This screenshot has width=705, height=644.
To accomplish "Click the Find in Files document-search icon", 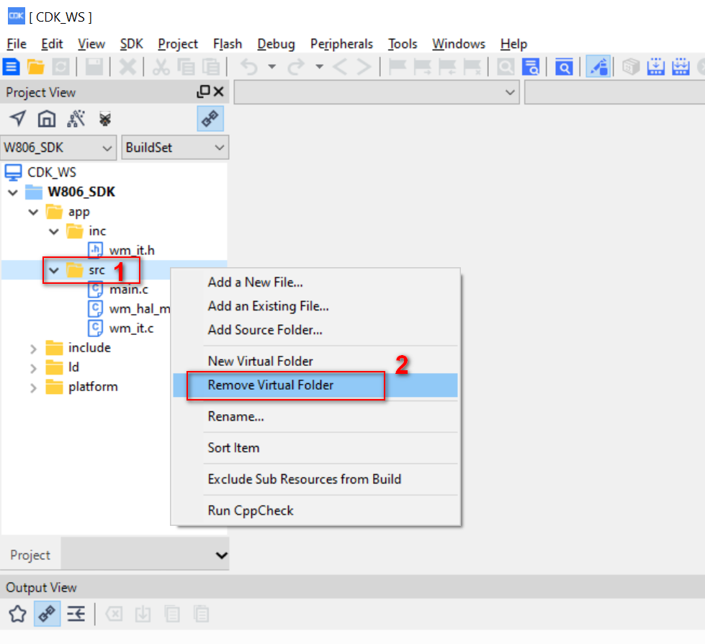I will point(531,67).
